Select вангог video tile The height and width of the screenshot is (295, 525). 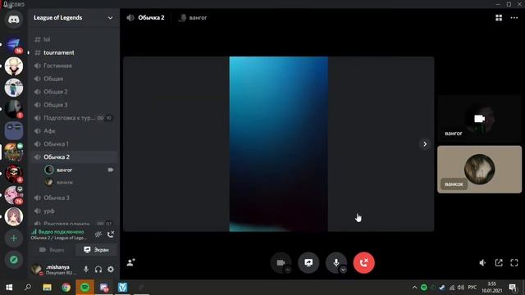coord(479,119)
